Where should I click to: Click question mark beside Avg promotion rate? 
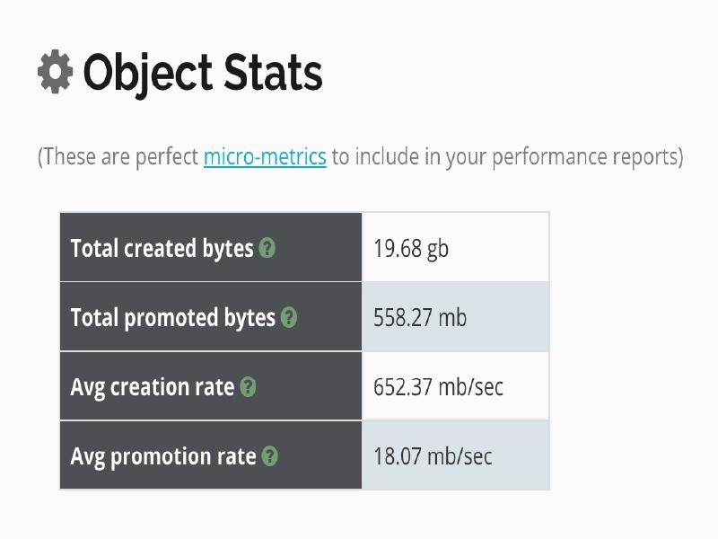coord(269,456)
